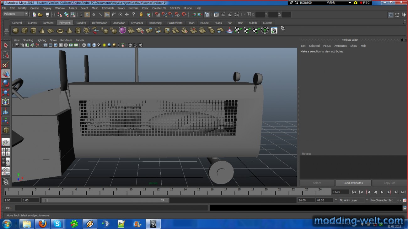Image resolution: width=408 pixels, height=229 pixels.
Task: Toggle snap to curves magnet
Action: tap(164, 14)
